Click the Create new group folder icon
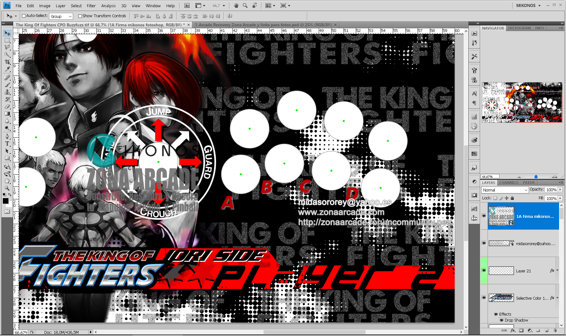Viewport: 566px width, 336px height. click(538, 330)
